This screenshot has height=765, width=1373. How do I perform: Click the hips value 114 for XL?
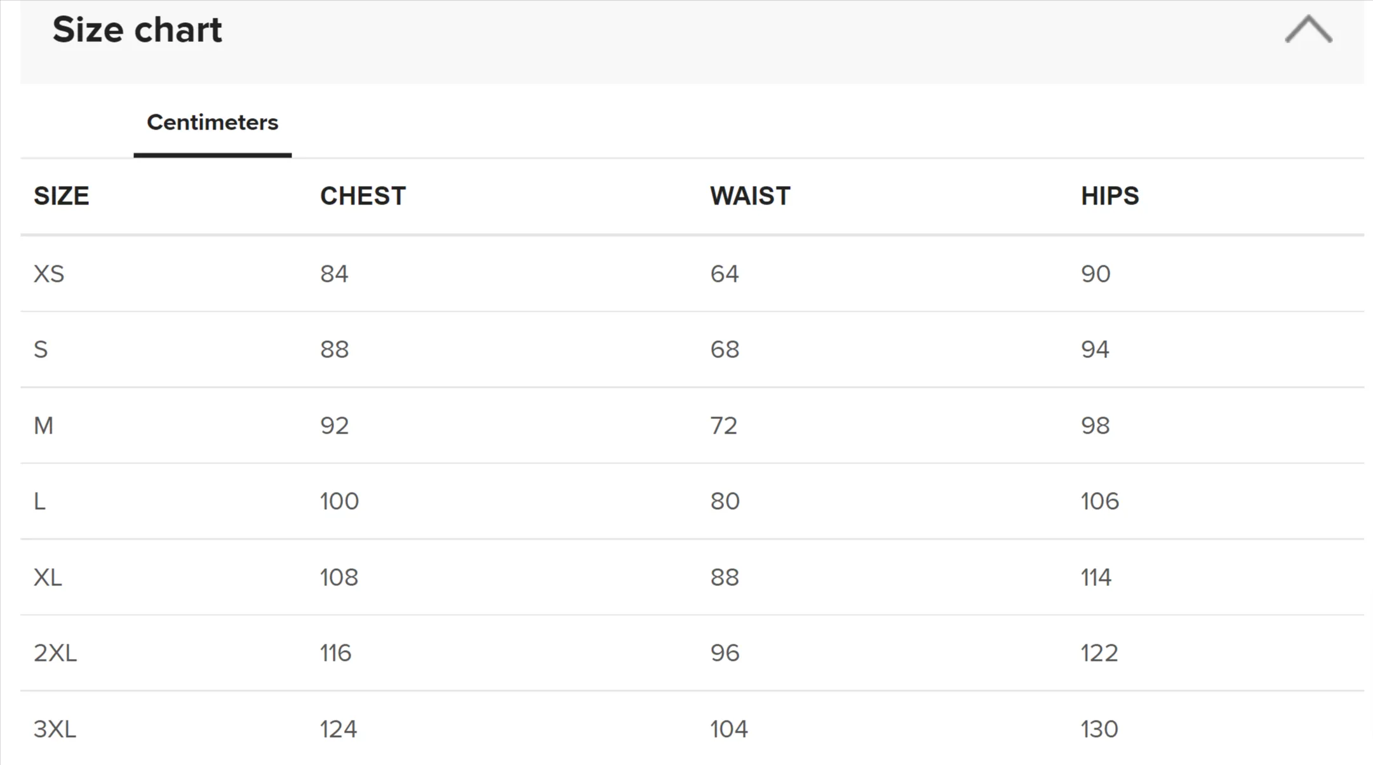coord(1096,577)
